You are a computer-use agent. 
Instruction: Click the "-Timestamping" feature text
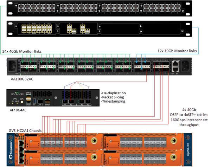[x=113, y=101]
